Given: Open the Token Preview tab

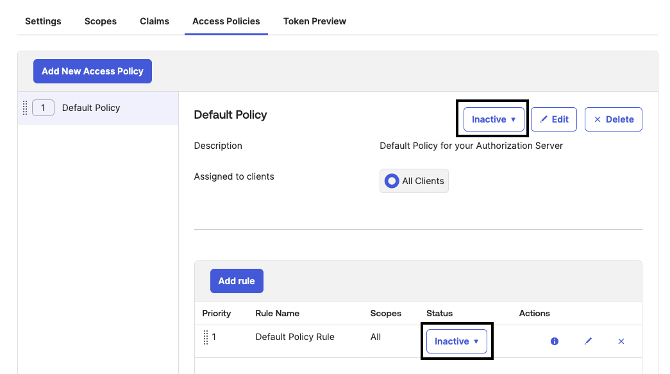Looking at the screenshot, I should pyautogui.click(x=315, y=21).
